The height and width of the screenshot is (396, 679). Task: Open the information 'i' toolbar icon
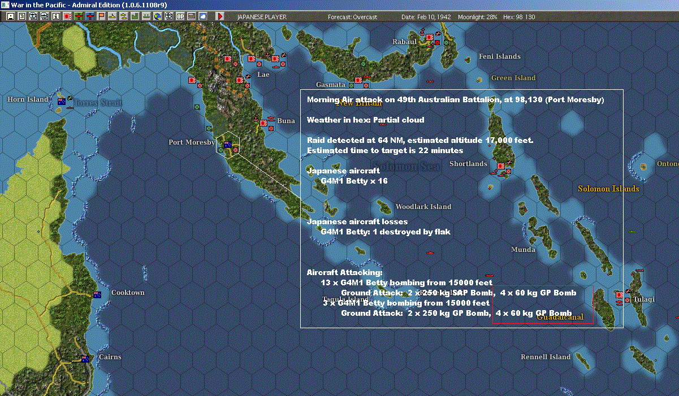click(x=55, y=16)
